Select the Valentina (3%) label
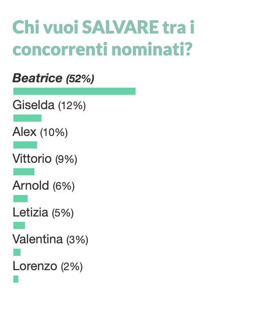The width and height of the screenshot is (255, 314). [50, 239]
